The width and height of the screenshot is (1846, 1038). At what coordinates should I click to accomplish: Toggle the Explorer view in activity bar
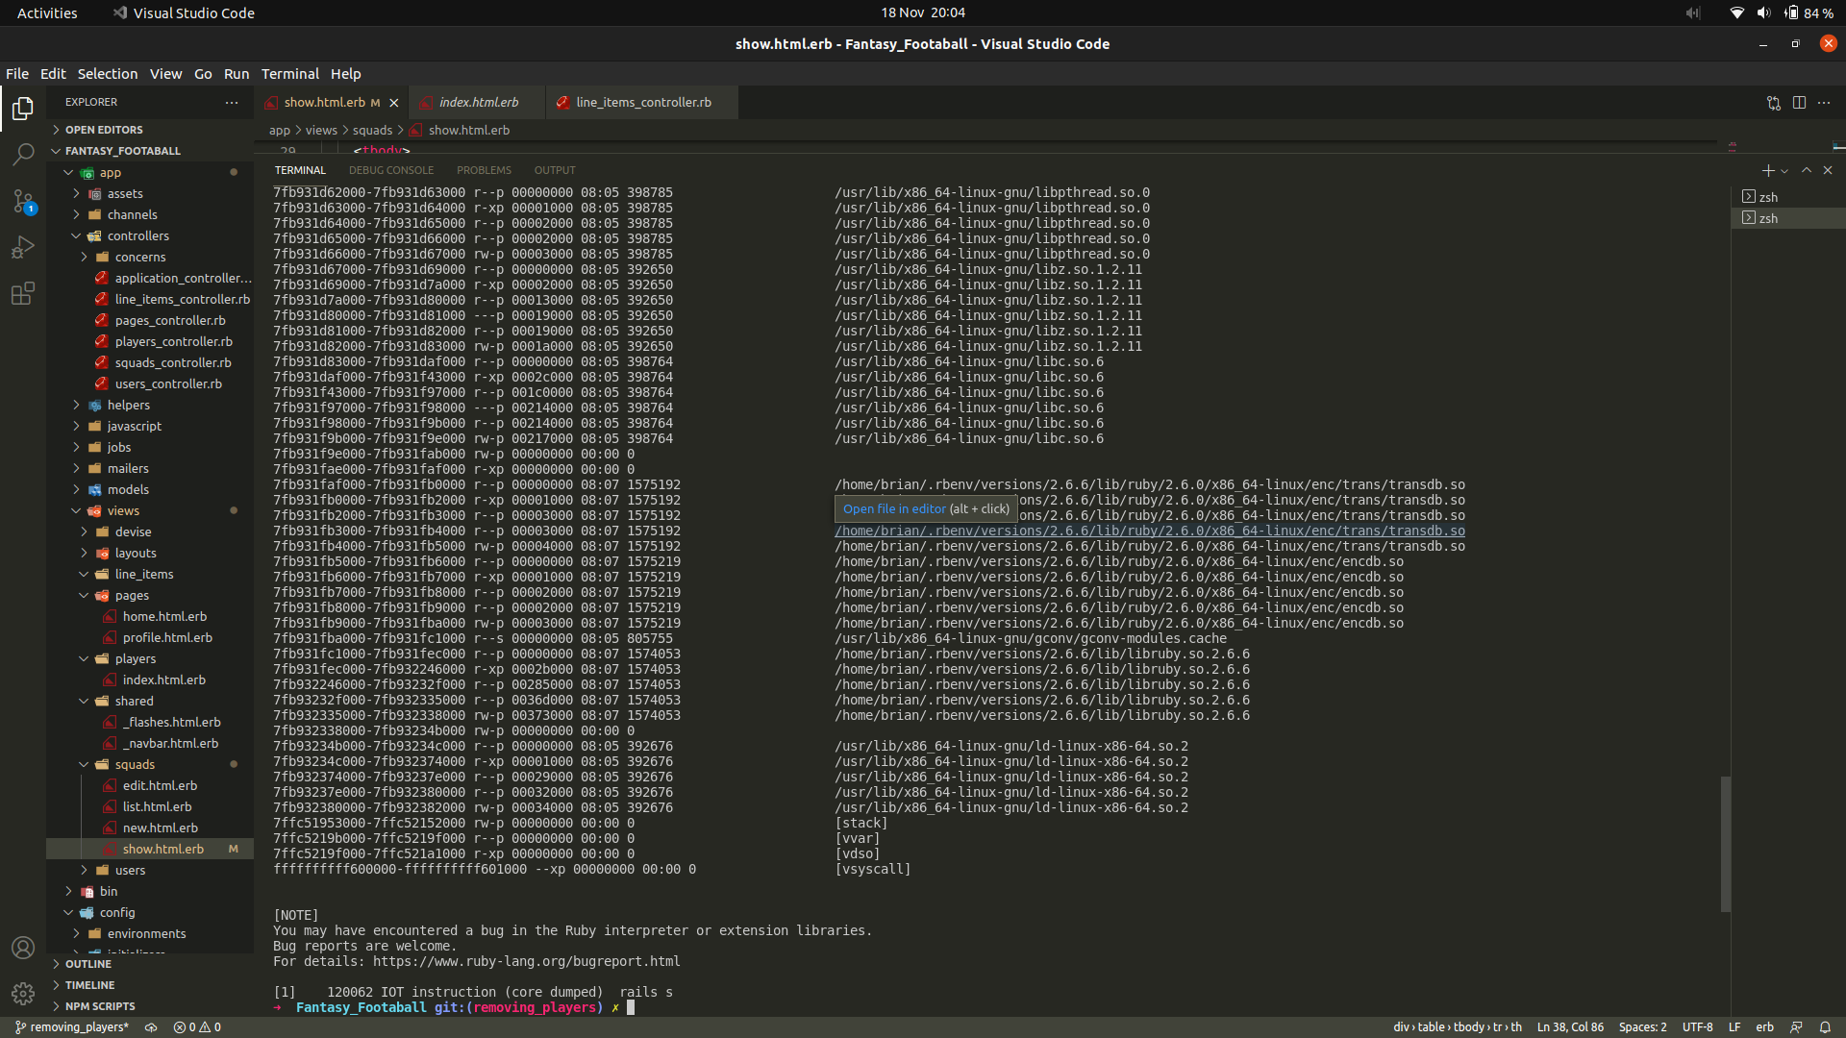click(23, 109)
